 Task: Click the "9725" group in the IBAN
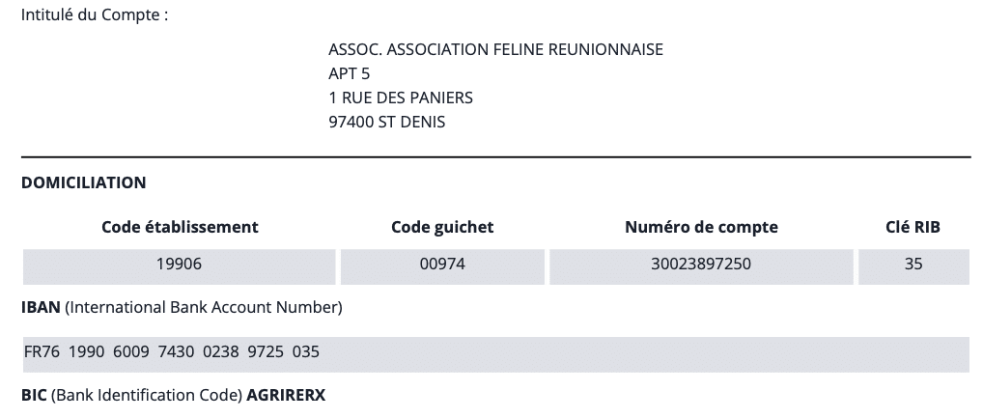[266, 352]
